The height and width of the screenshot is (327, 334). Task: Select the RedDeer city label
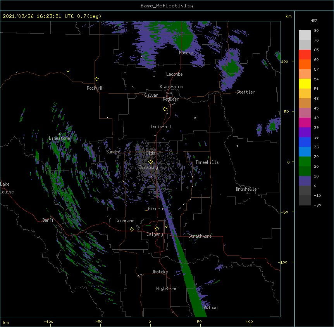(170, 99)
